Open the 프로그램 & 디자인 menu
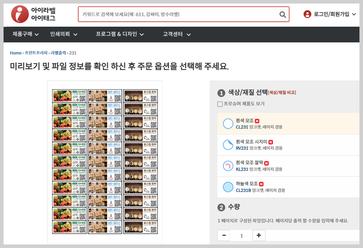363x248 pixels. pos(120,34)
